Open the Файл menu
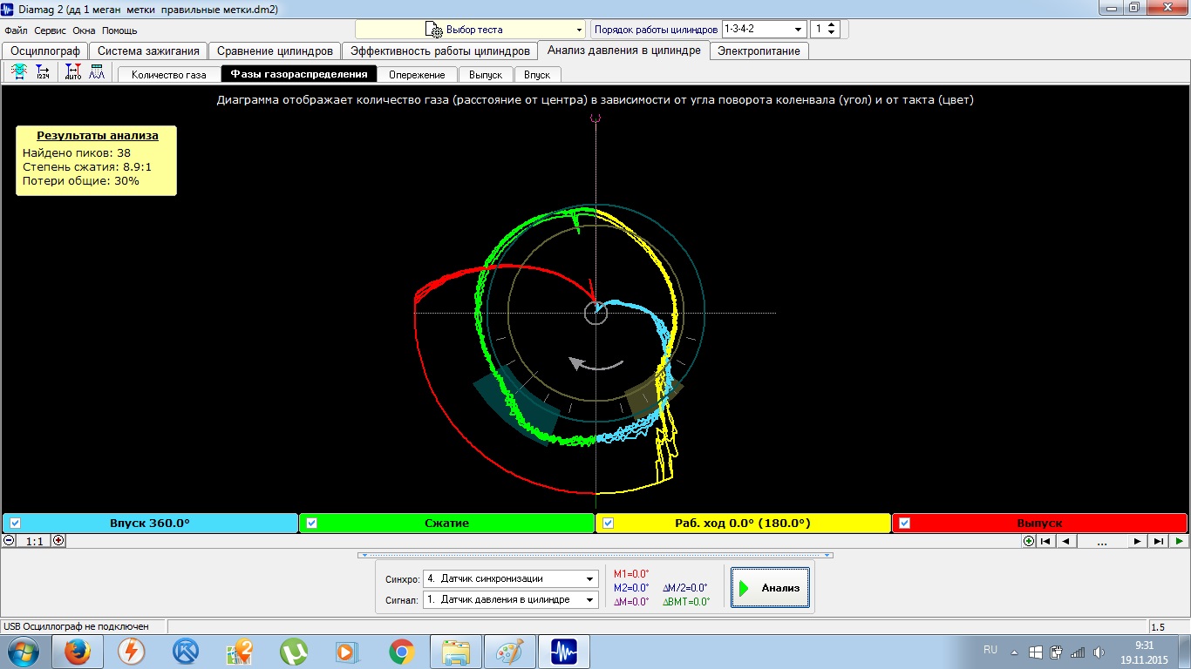The image size is (1191, 669). click(17, 30)
